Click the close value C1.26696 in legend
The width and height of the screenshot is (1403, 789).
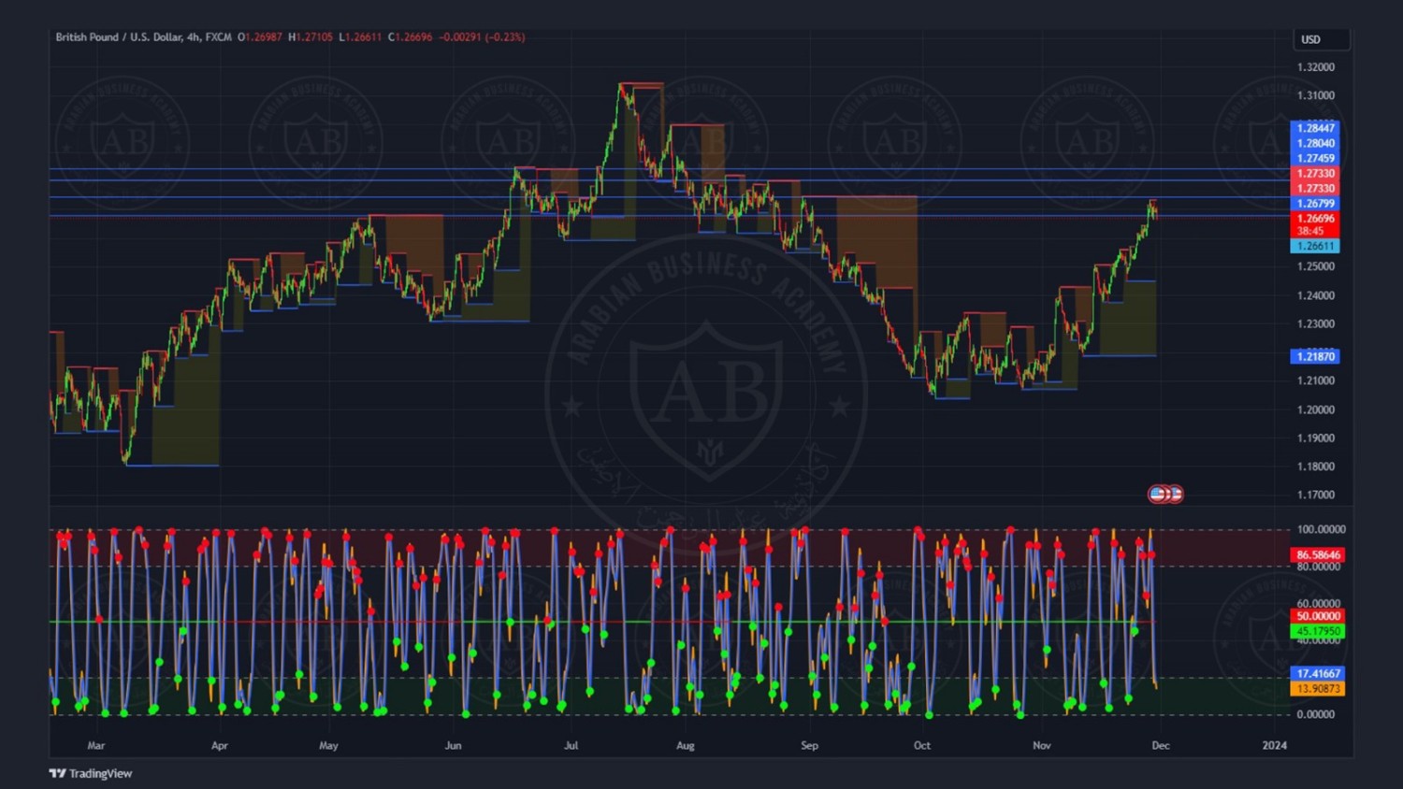pyautogui.click(x=411, y=37)
